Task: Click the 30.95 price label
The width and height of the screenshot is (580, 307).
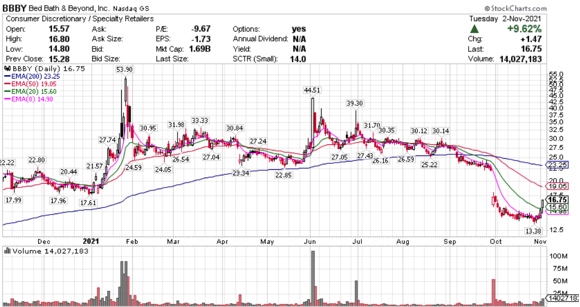Action: click(148, 128)
